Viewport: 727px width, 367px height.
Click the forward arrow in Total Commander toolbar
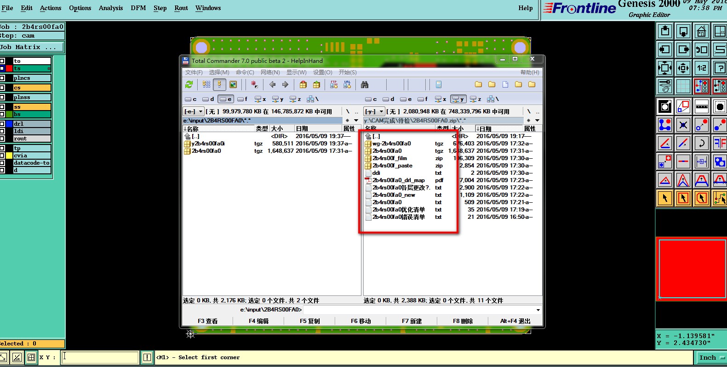click(x=285, y=84)
